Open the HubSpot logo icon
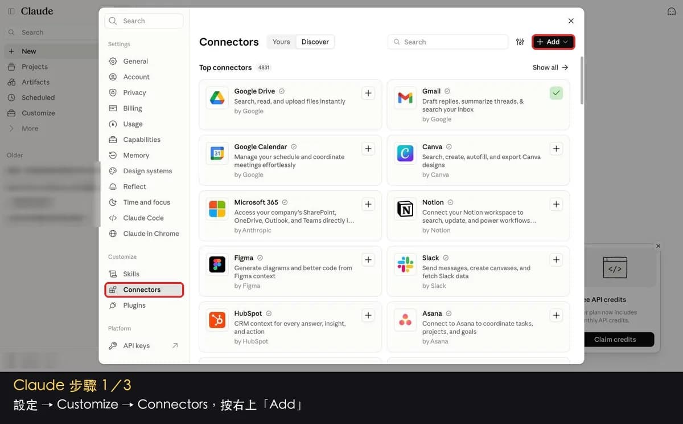The height and width of the screenshot is (424, 683). (217, 320)
